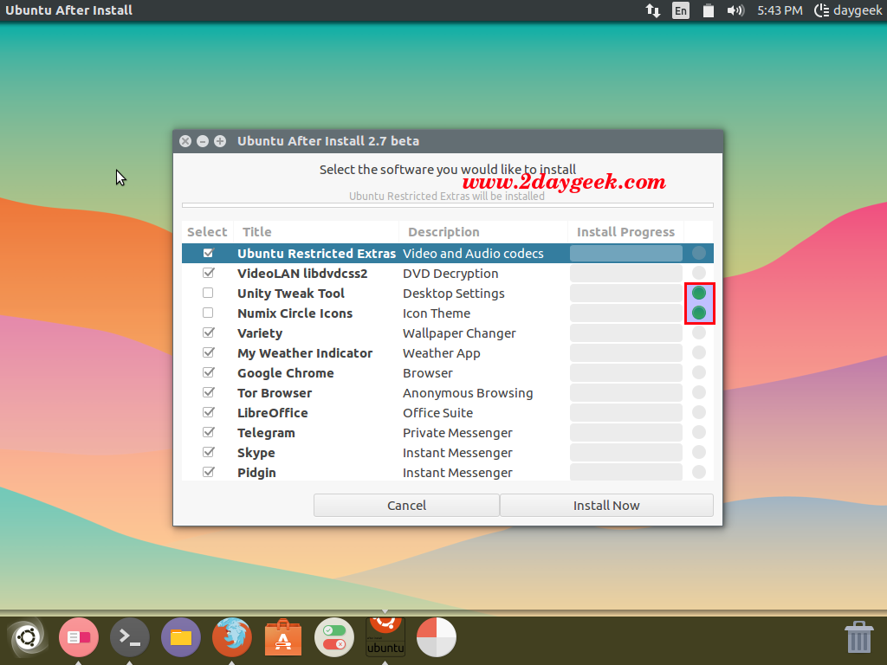Viewport: 887px width, 665px height.
Task: Open the sound volume indicator
Action: 735,10
